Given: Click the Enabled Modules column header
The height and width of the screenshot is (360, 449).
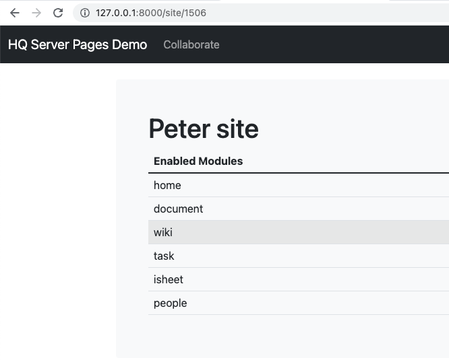Looking at the screenshot, I should click(x=198, y=161).
